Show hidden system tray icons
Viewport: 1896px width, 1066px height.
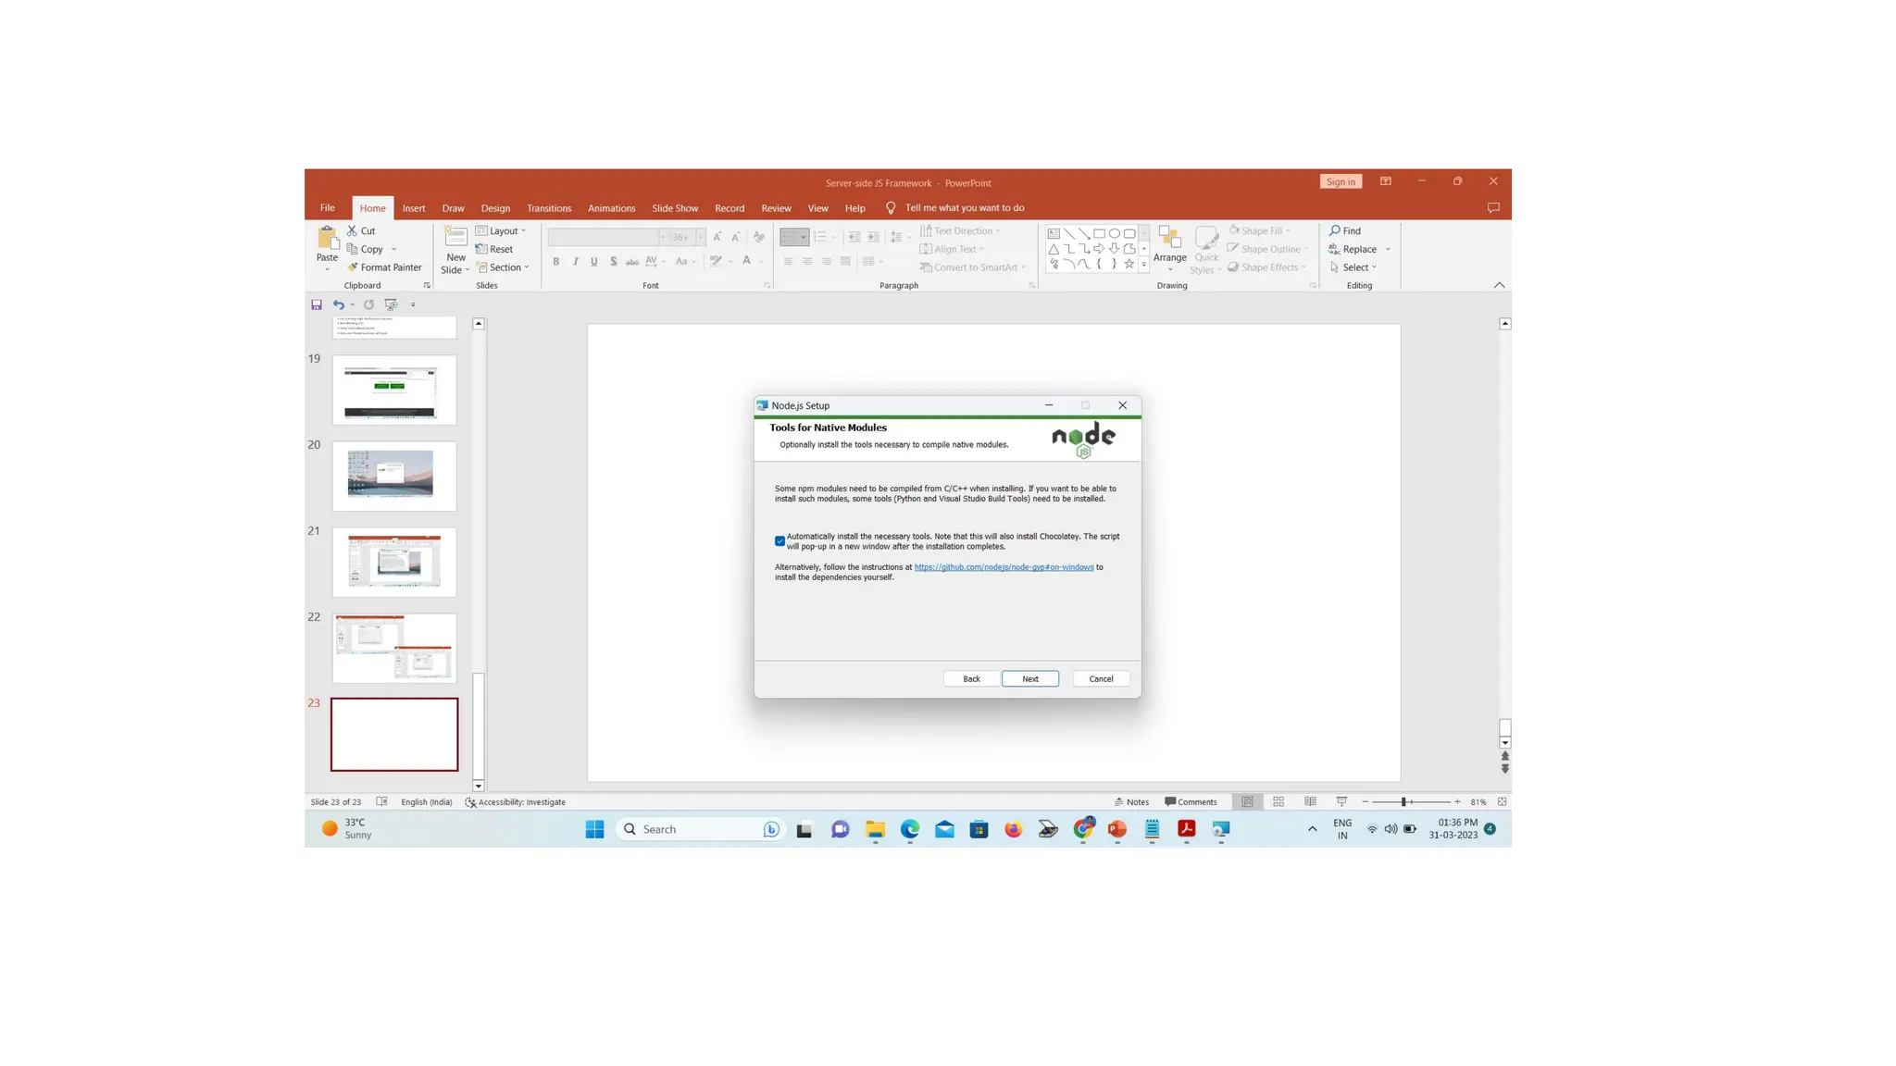tap(1312, 829)
